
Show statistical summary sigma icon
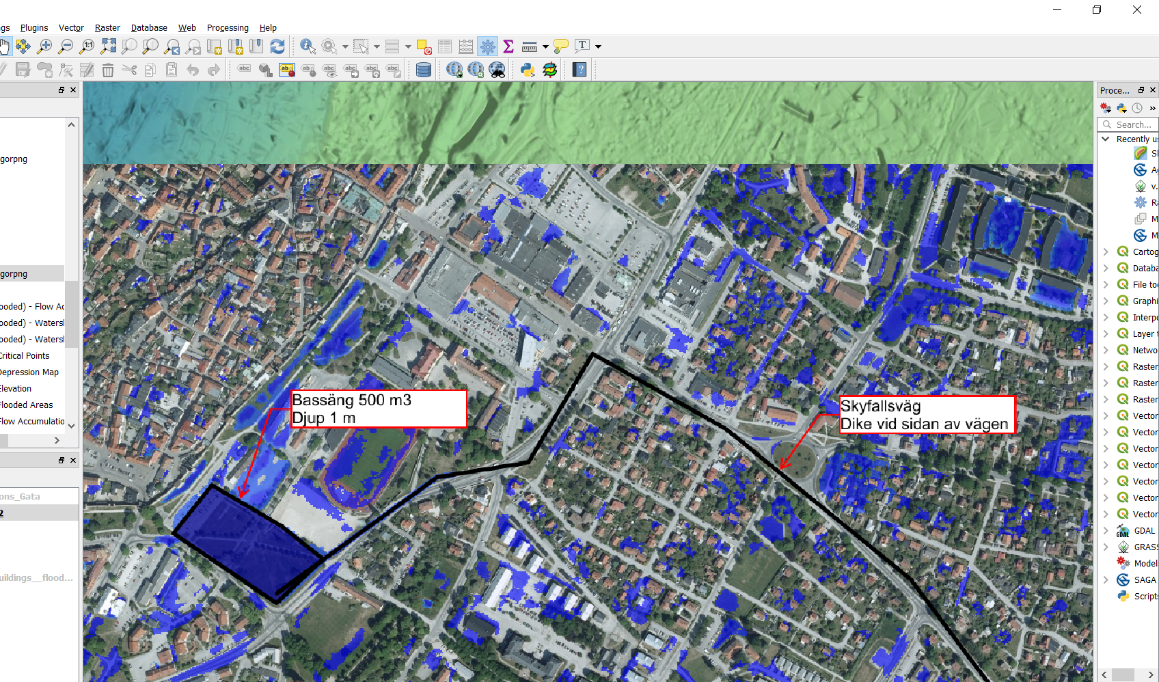point(508,46)
